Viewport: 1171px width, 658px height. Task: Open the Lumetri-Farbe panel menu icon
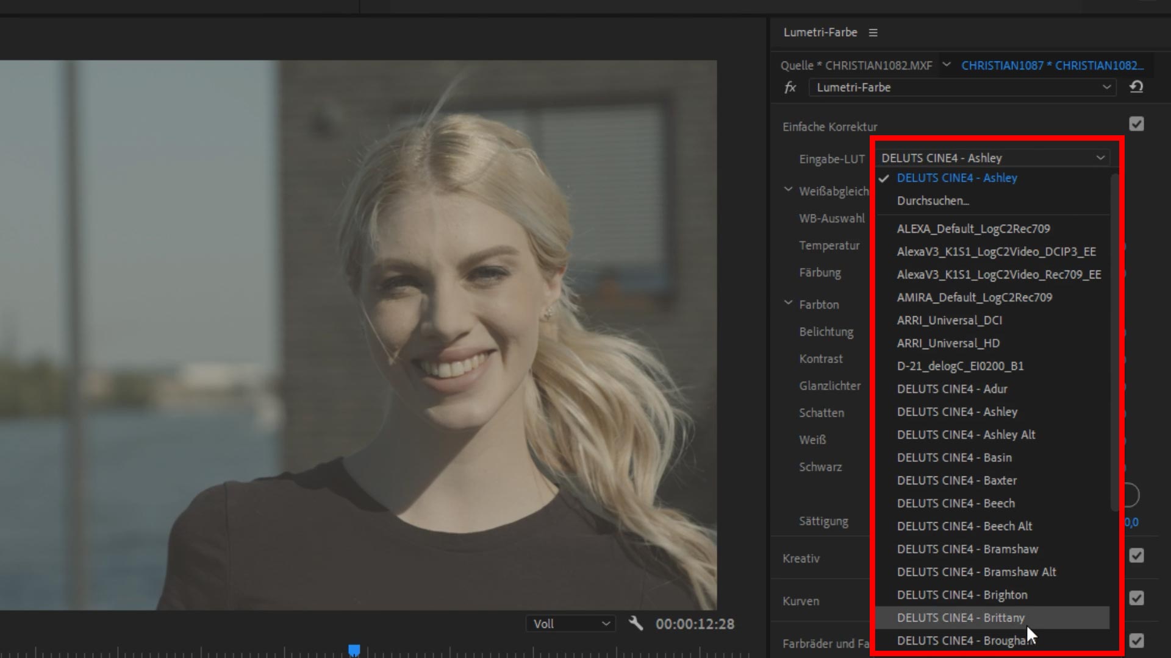[873, 33]
